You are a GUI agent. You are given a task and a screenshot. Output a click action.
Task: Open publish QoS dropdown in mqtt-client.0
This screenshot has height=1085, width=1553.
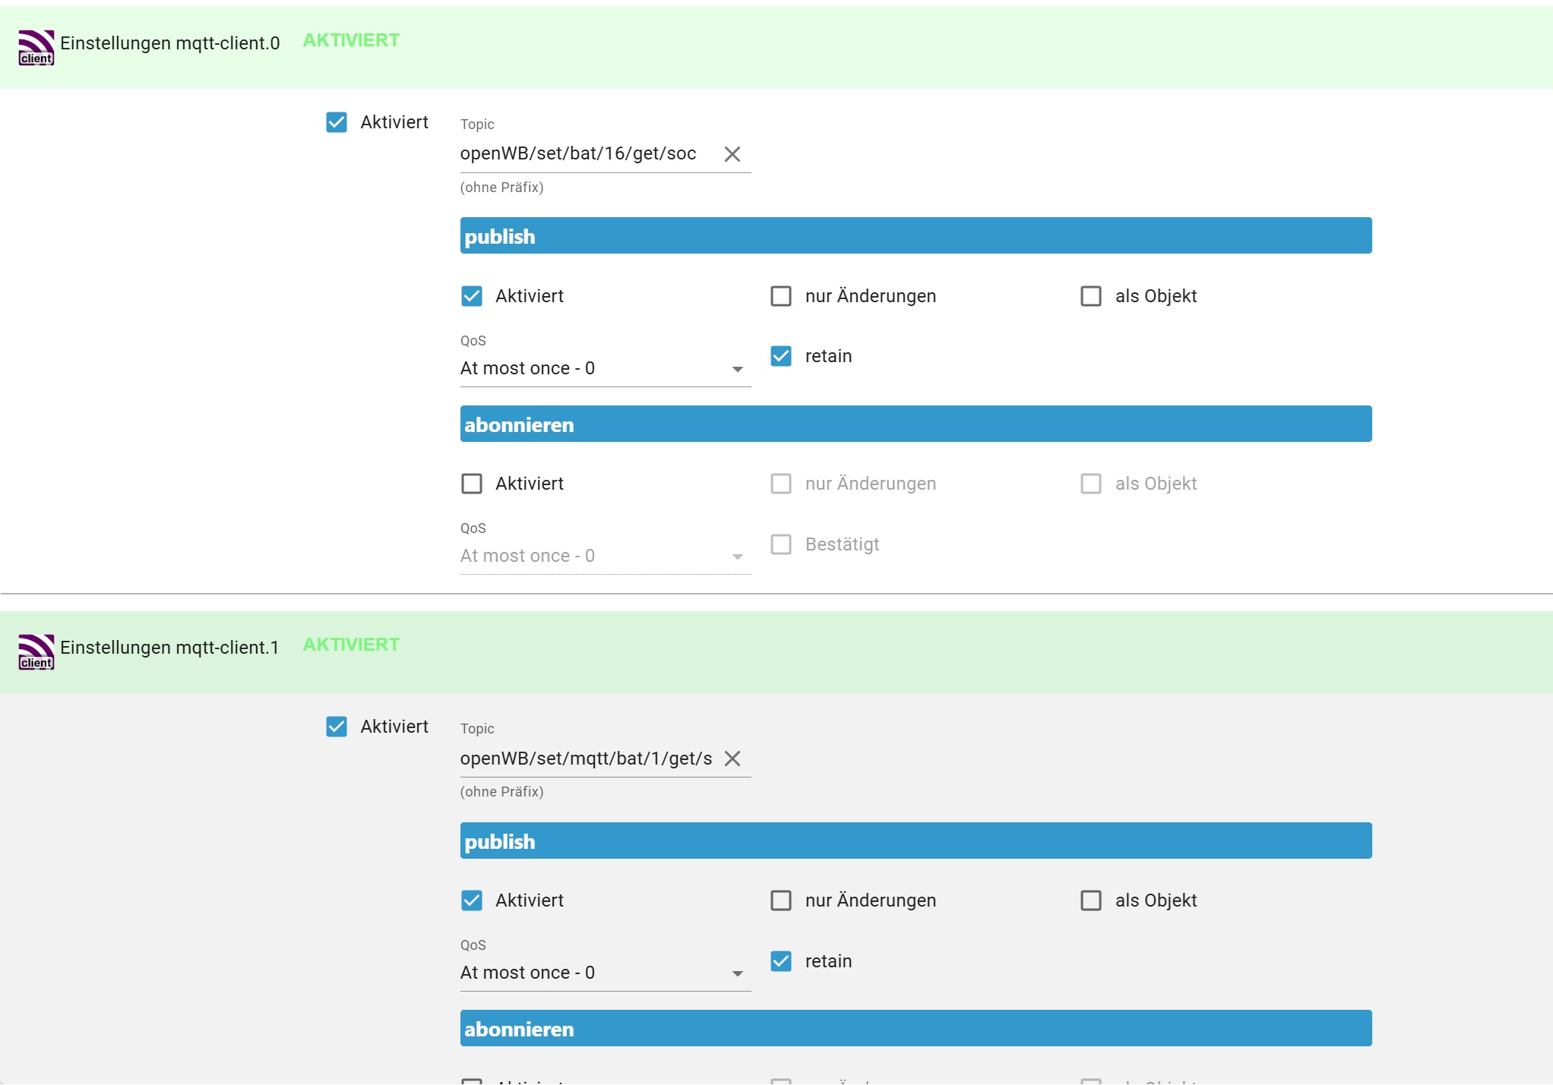tap(604, 369)
